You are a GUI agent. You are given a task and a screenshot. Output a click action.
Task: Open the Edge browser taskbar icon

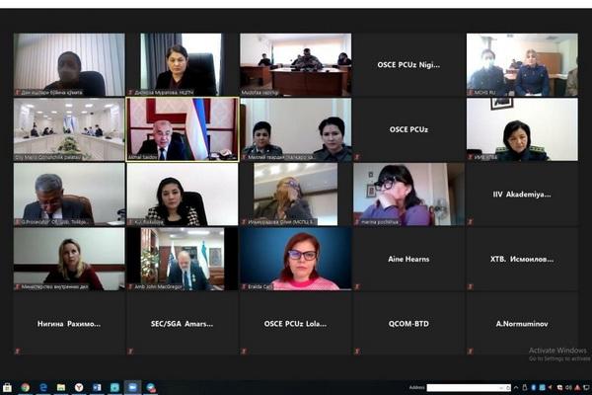pyautogui.click(x=43, y=387)
